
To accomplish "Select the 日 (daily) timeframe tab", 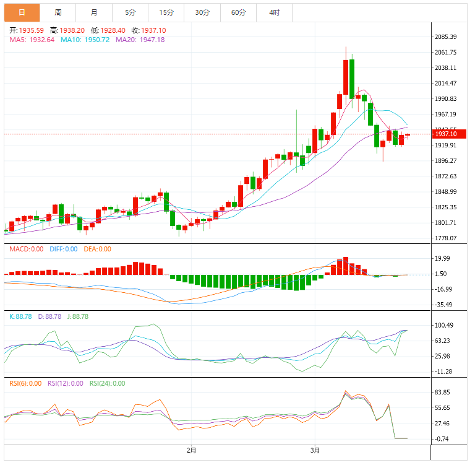I will 22,12.
